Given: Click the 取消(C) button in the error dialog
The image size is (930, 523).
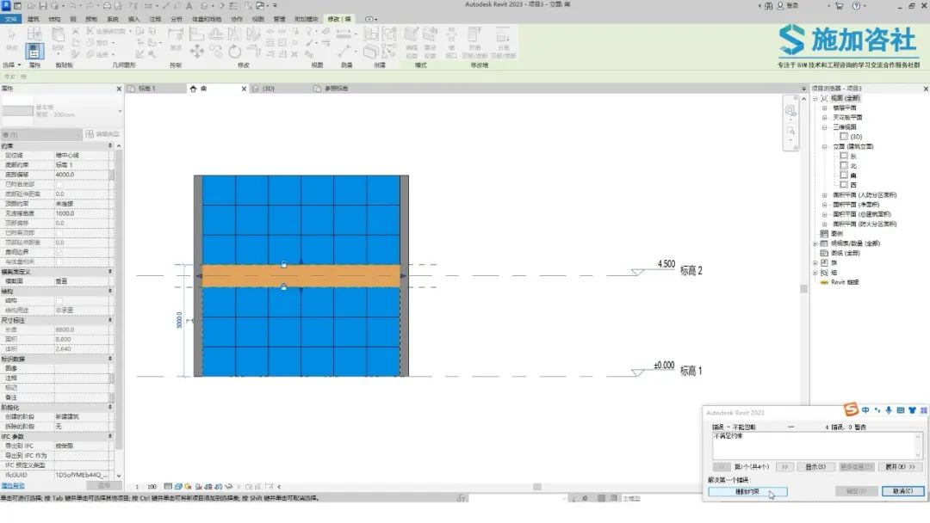Looking at the screenshot, I should pos(902,491).
